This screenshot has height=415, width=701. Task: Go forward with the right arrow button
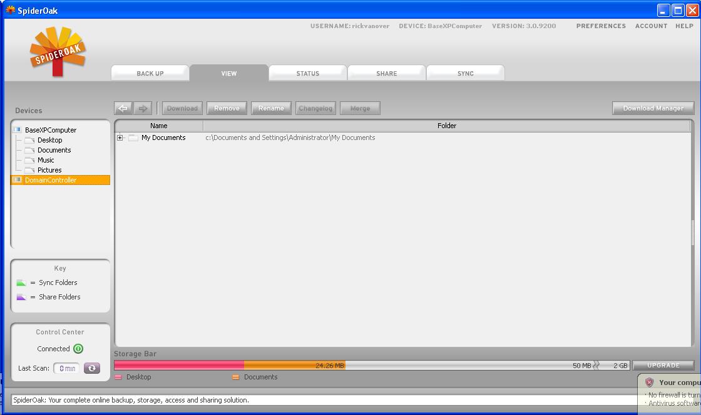pos(143,108)
